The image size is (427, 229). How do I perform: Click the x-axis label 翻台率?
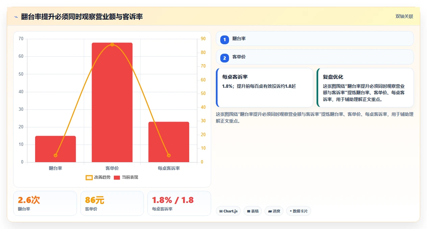point(55,168)
